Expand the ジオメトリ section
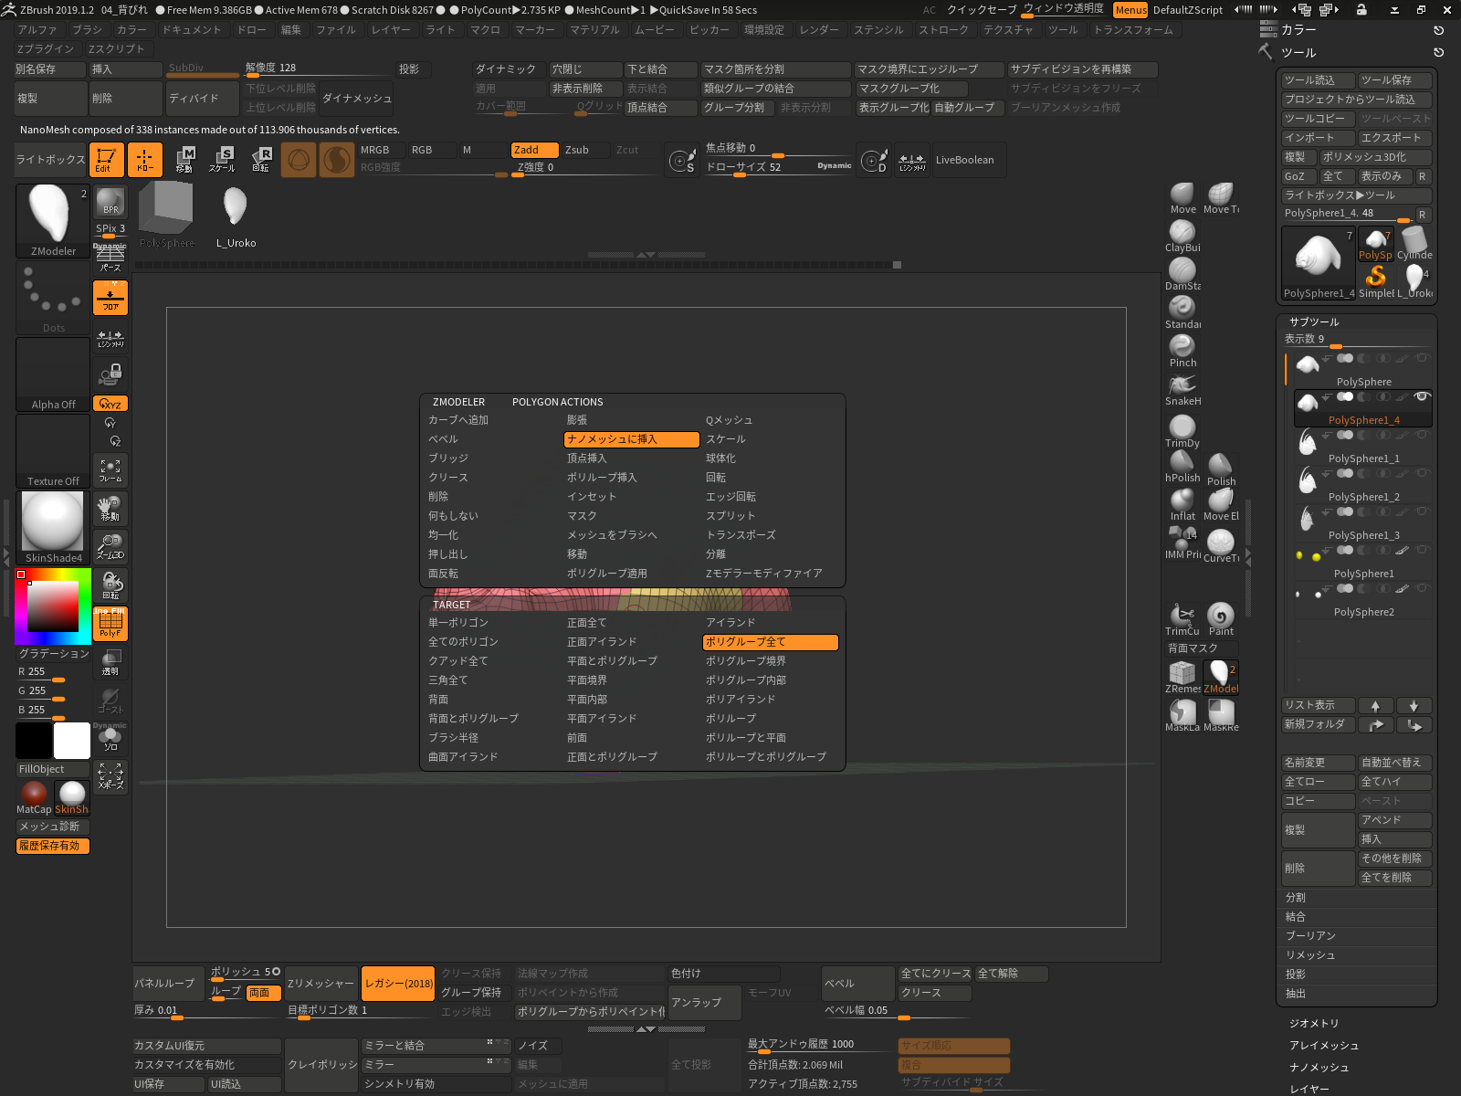The image size is (1461, 1096). click(x=1314, y=1024)
